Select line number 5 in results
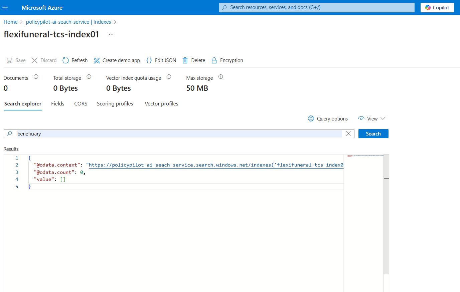 tap(17, 187)
